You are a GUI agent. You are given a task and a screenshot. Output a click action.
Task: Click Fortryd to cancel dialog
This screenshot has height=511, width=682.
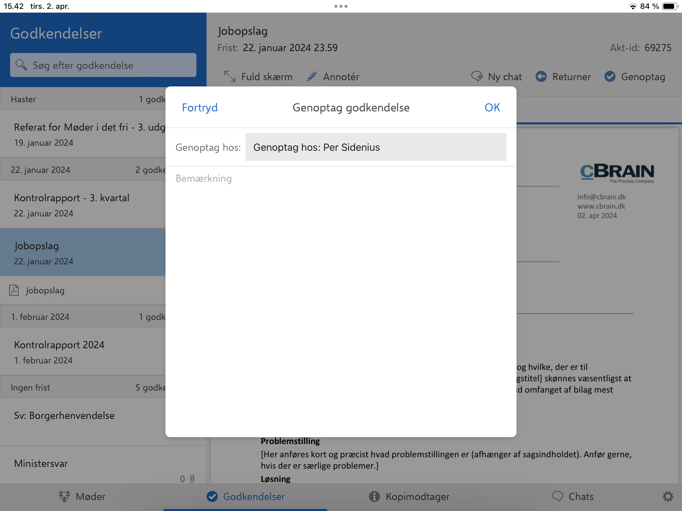(199, 107)
